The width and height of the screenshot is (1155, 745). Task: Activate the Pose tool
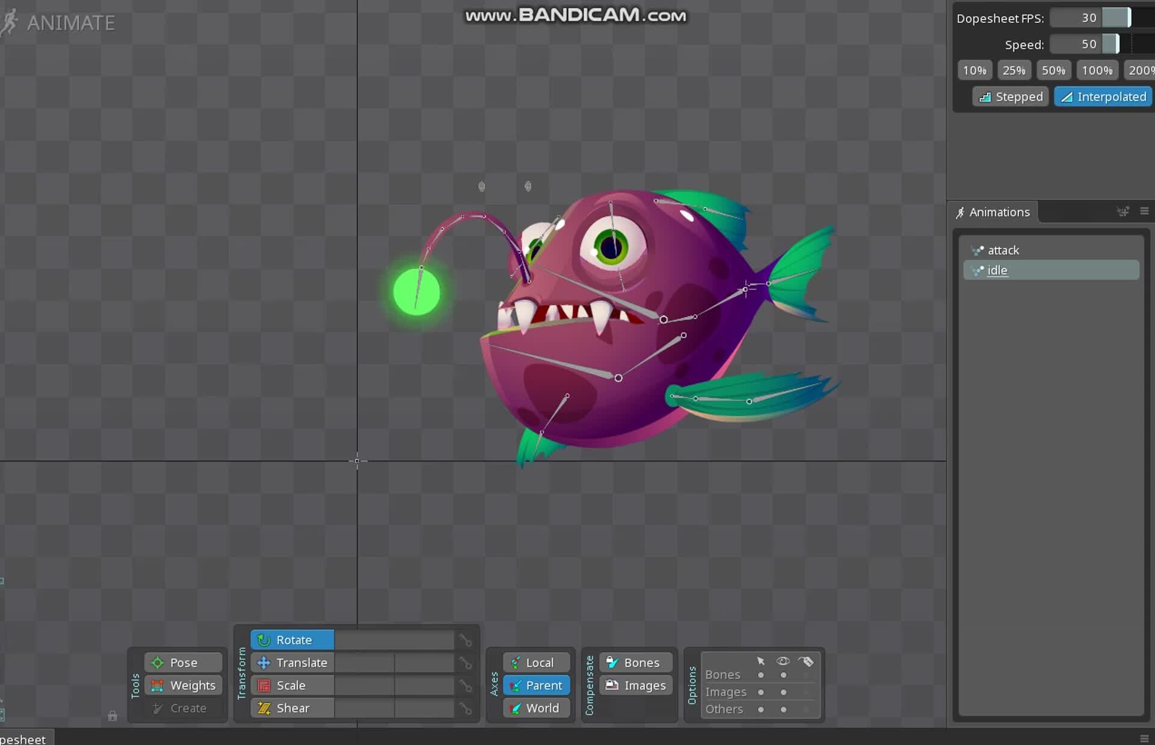tap(183, 663)
